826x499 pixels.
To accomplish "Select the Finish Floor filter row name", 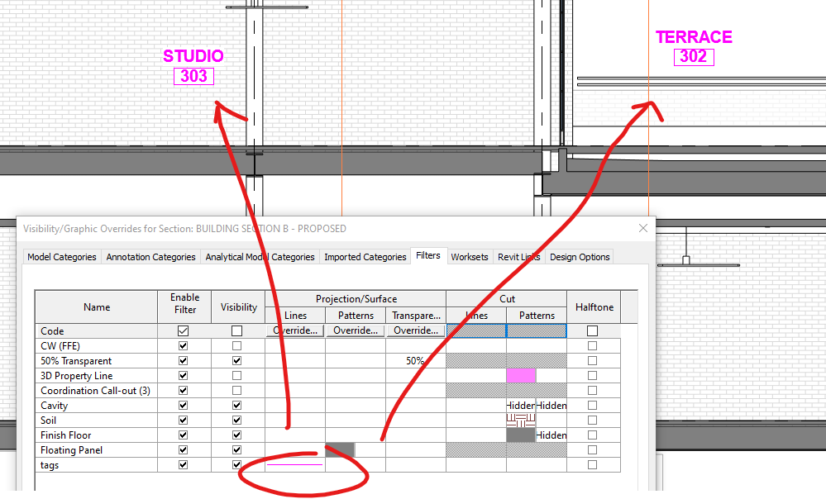I will tap(65, 435).
